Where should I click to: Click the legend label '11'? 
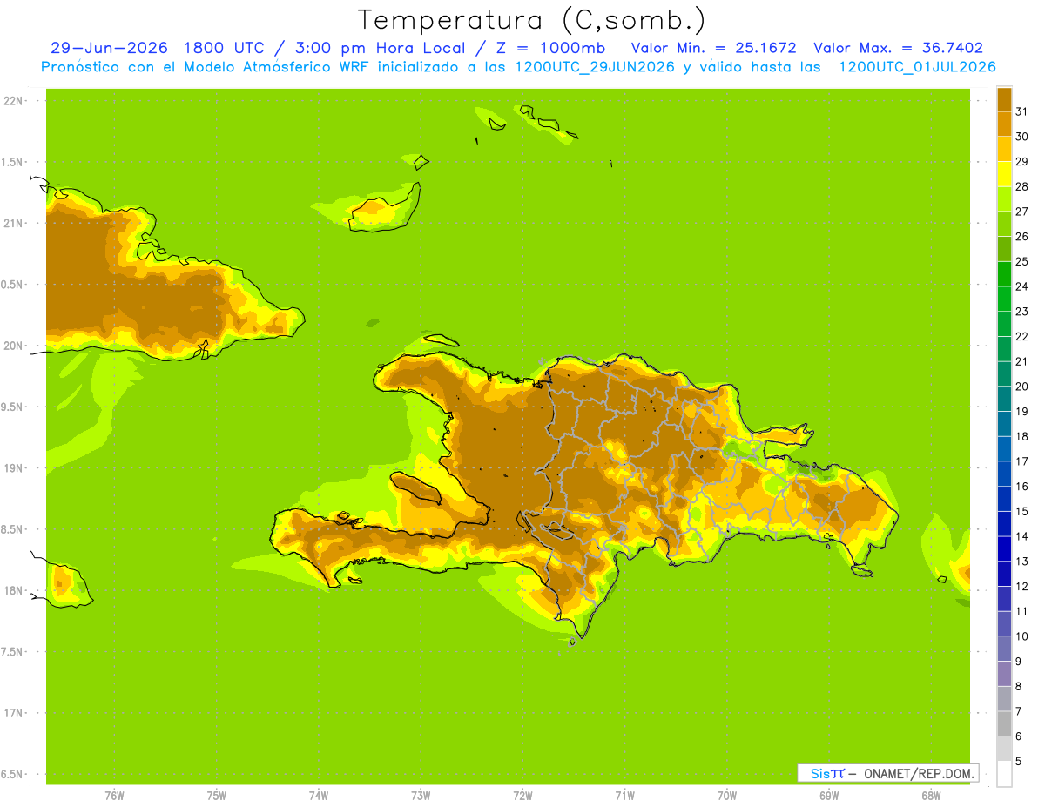pyautogui.click(x=1021, y=611)
